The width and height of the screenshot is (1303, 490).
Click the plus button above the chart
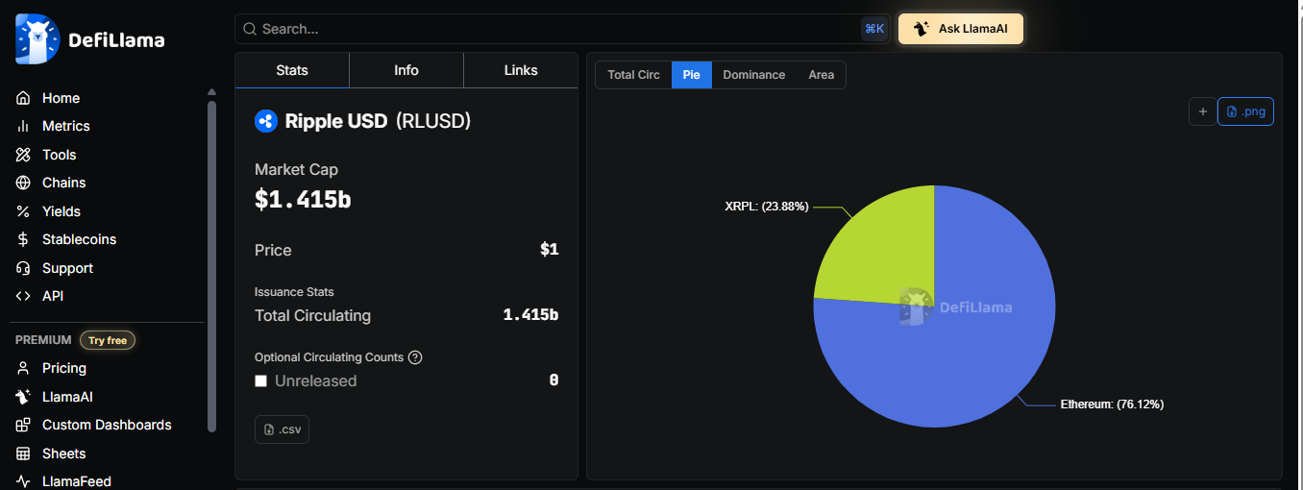[1202, 111]
